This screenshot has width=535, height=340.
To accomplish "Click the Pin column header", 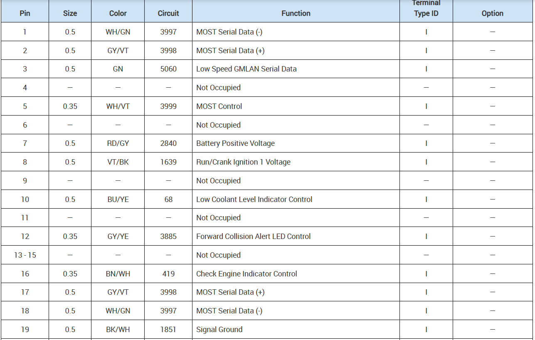I will click(25, 13).
